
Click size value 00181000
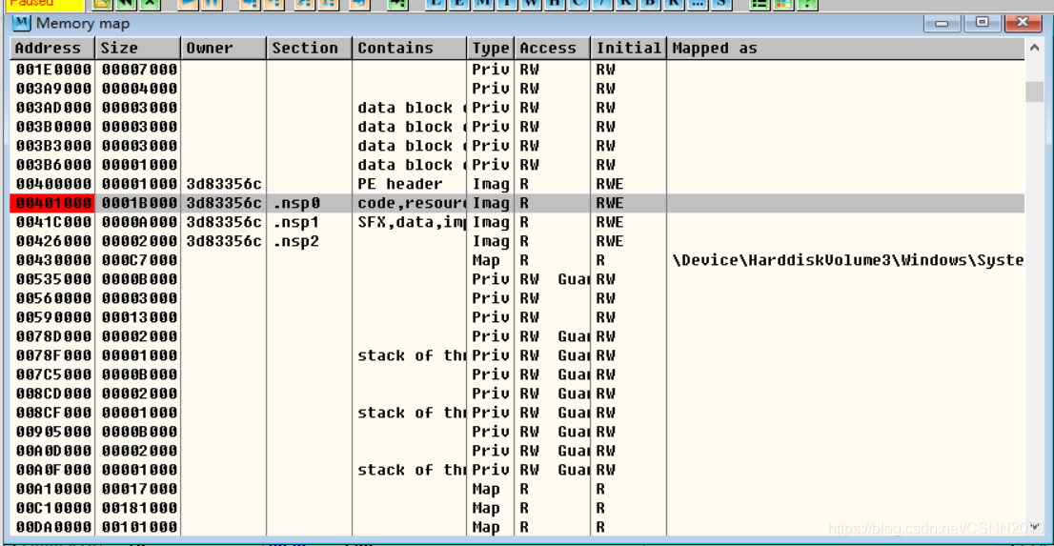[139, 508]
